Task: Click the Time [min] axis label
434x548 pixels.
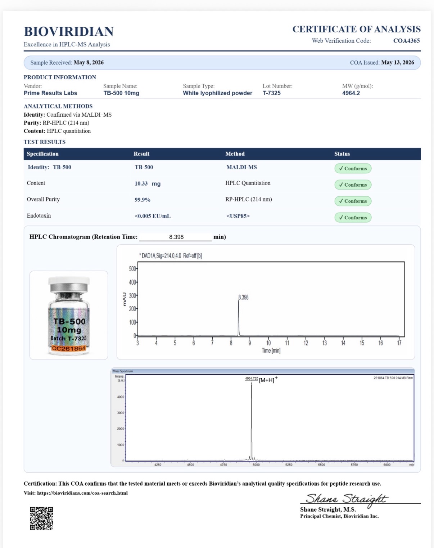Action: click(271, 351)
